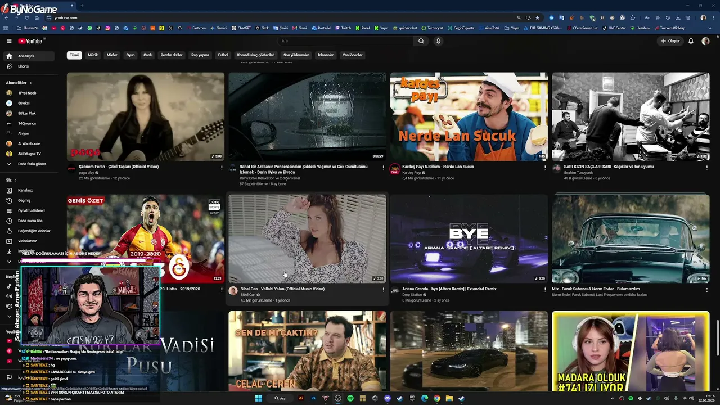Expand the Abonelikler section arrow
The image size is (720, 405).
(31, 83)
